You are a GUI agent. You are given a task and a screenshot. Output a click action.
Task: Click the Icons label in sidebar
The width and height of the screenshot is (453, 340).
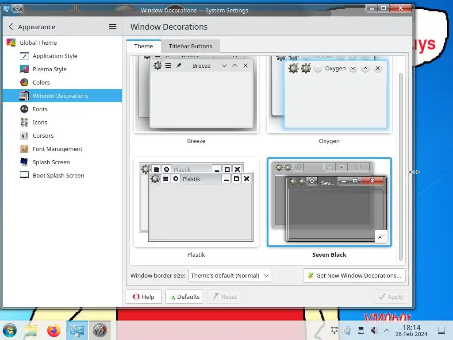(x=40, y=122)
